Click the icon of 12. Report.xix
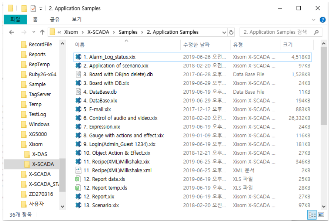This screenshot has width=331, height=224. coord(78,197)
